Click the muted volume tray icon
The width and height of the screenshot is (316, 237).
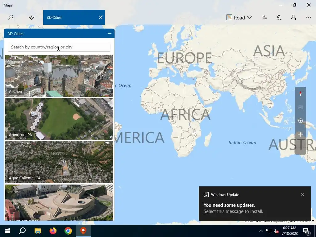point(276,231)
